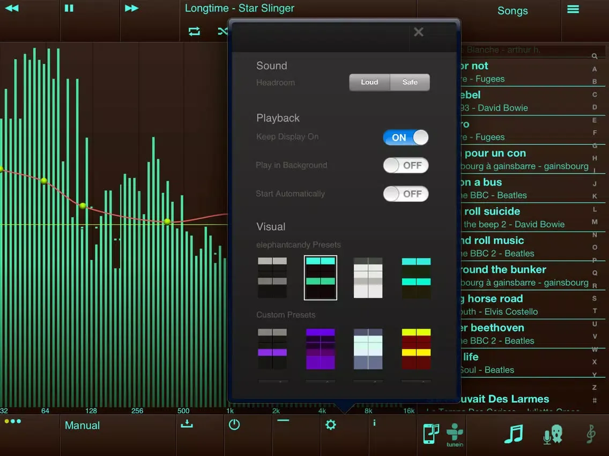Select the device music library icon
Viewport: 609px width, 456px height.
(x=431, y=434)
